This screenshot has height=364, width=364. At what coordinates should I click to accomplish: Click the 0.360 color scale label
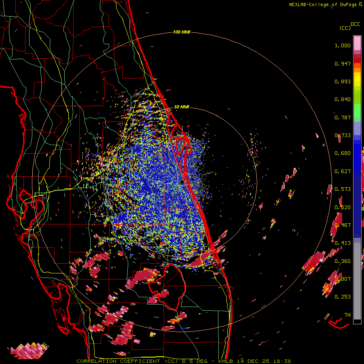(x=343, y=261)
